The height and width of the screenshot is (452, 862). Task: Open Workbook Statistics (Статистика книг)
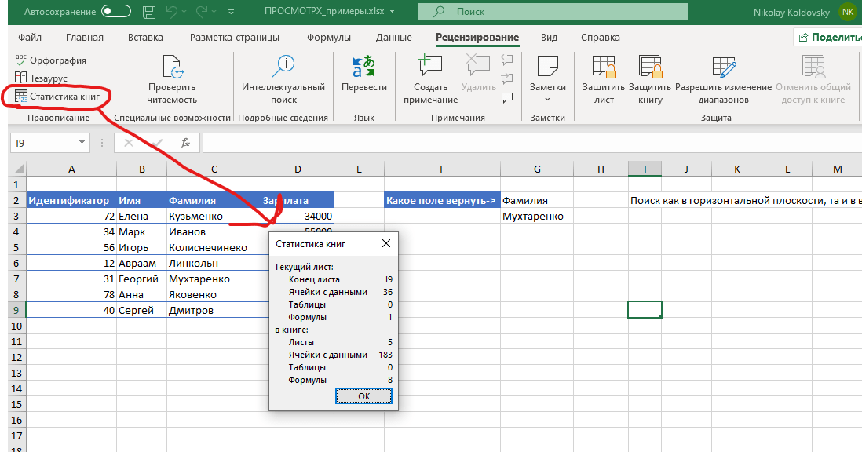tap(57, 96)
